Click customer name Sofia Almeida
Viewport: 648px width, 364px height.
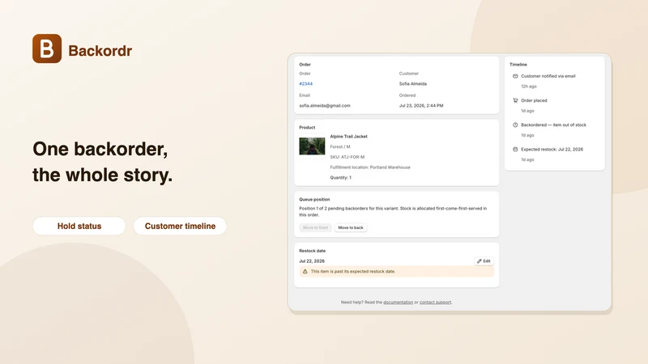pos(413,84)
